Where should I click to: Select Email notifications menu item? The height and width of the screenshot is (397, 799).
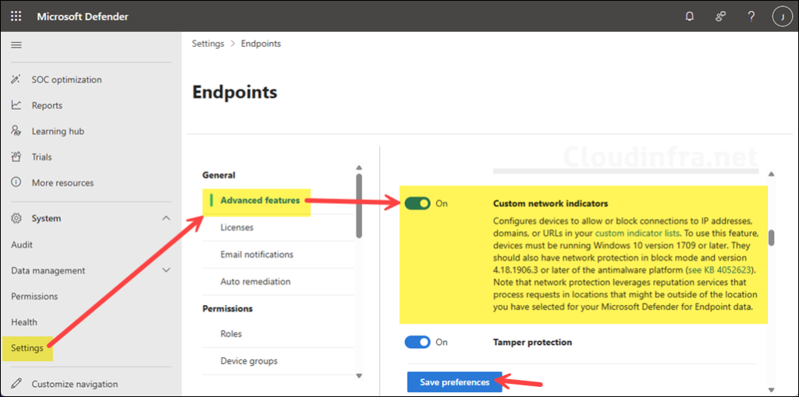[x=257, y=255]
